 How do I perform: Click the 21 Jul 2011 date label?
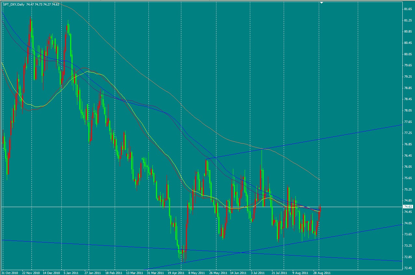tap(279, 273)
